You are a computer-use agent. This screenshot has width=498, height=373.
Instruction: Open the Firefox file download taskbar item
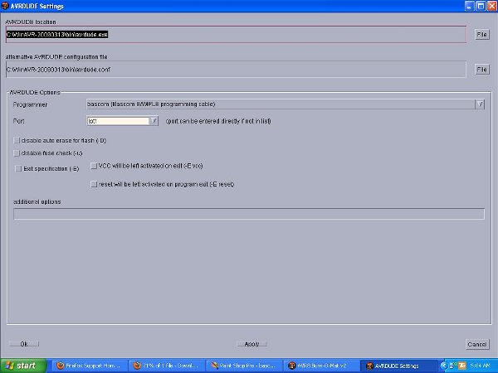pos(167,366)
